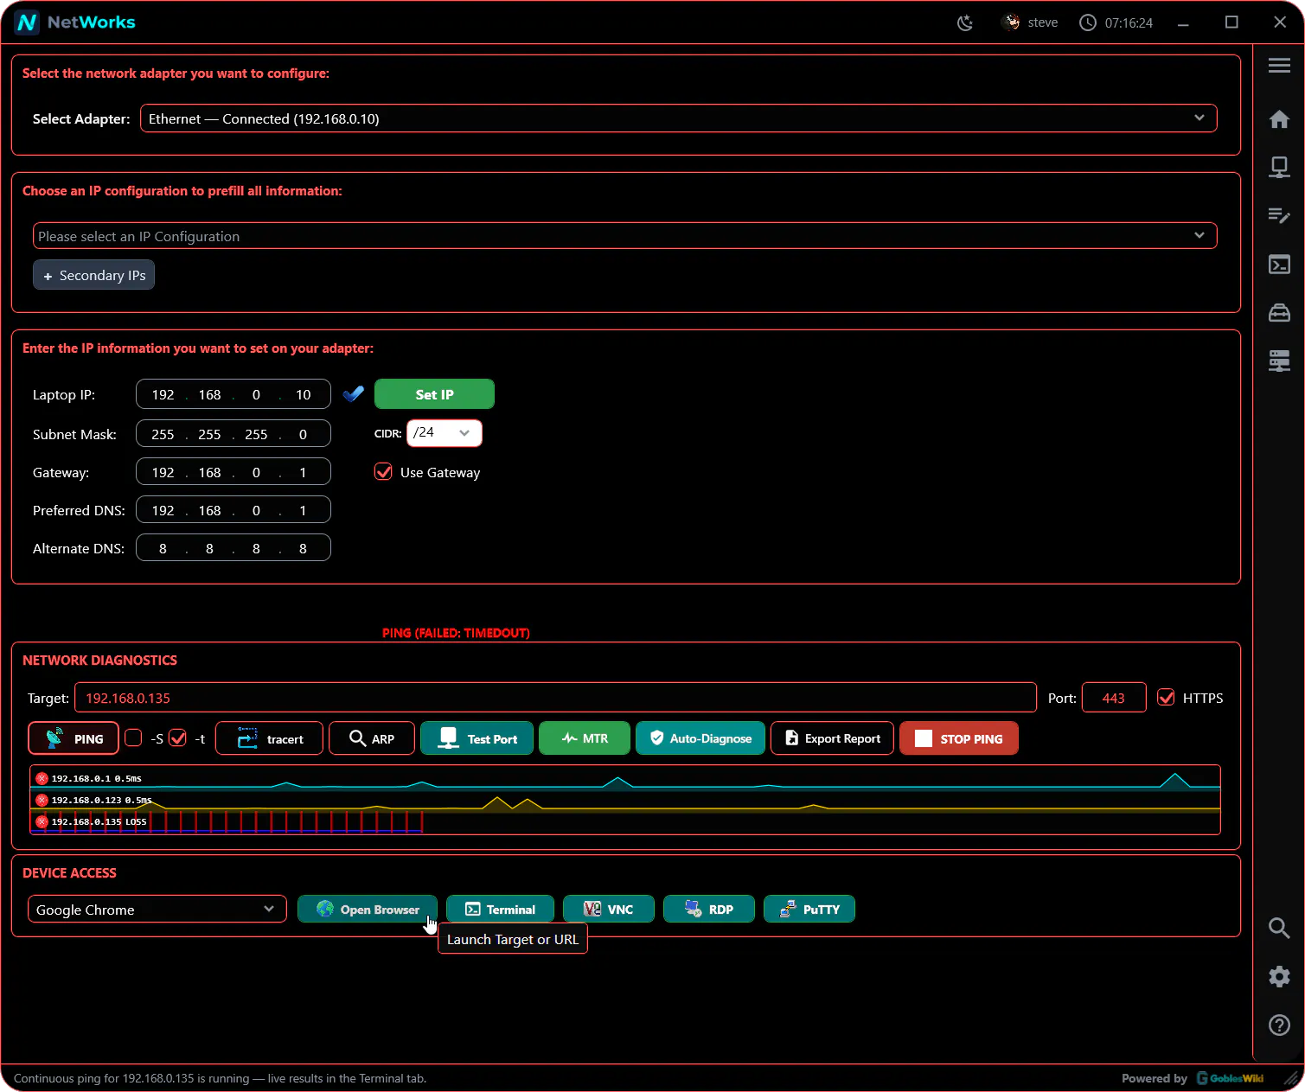Open the Google Chrome browser dropdown
The height and width of the screenshot is (1092, 1305).
[x=157, y=910]
